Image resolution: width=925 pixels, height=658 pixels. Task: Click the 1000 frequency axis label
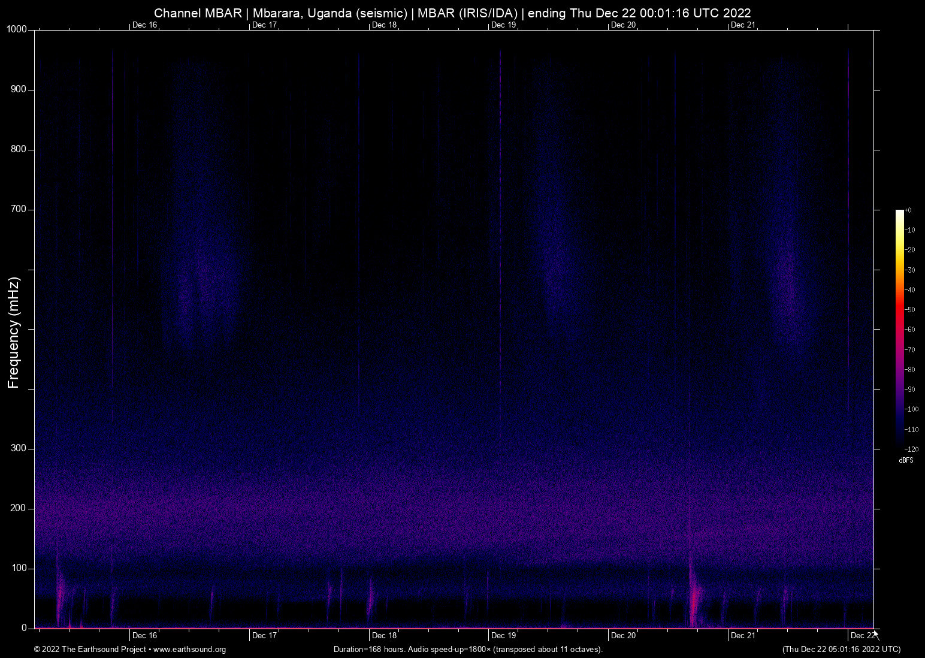click(17, 29)
